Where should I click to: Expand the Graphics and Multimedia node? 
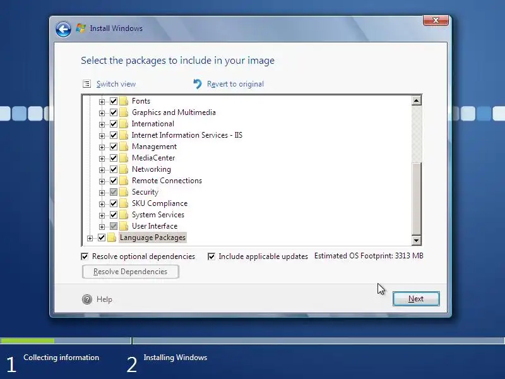(x=102, y=113)
